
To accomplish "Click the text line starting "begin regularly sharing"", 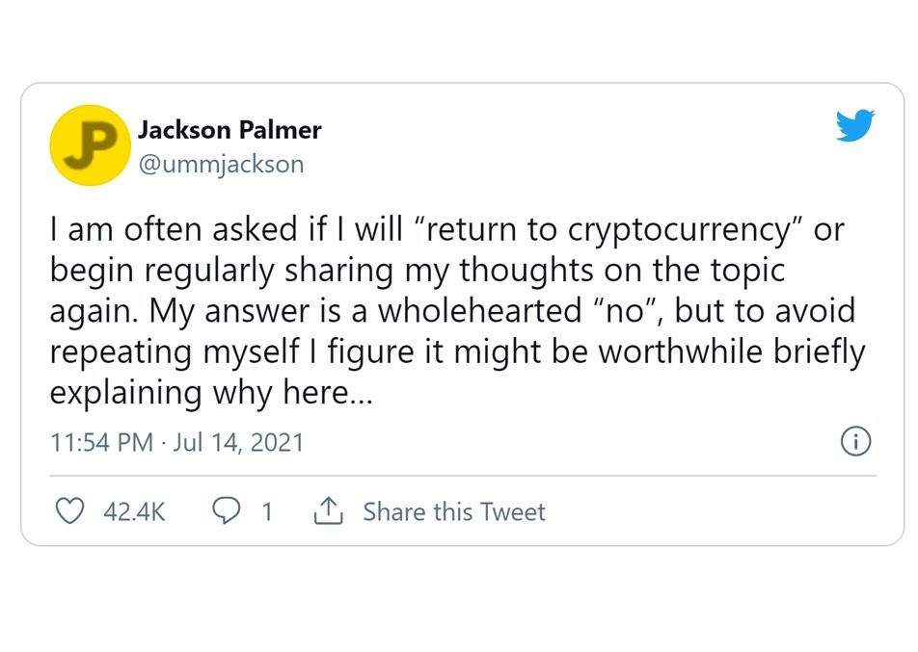I will pos(418,271).
